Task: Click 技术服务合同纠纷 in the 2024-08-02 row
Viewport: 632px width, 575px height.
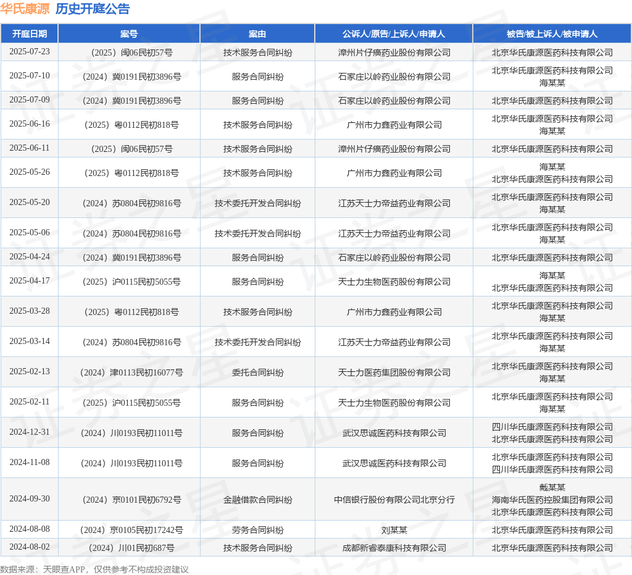Action: pyautogui.click(x=257, y=548)
